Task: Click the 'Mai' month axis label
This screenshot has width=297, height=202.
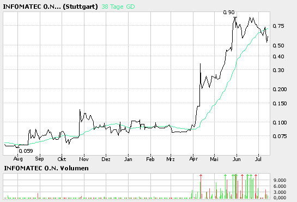Action: 214,159
